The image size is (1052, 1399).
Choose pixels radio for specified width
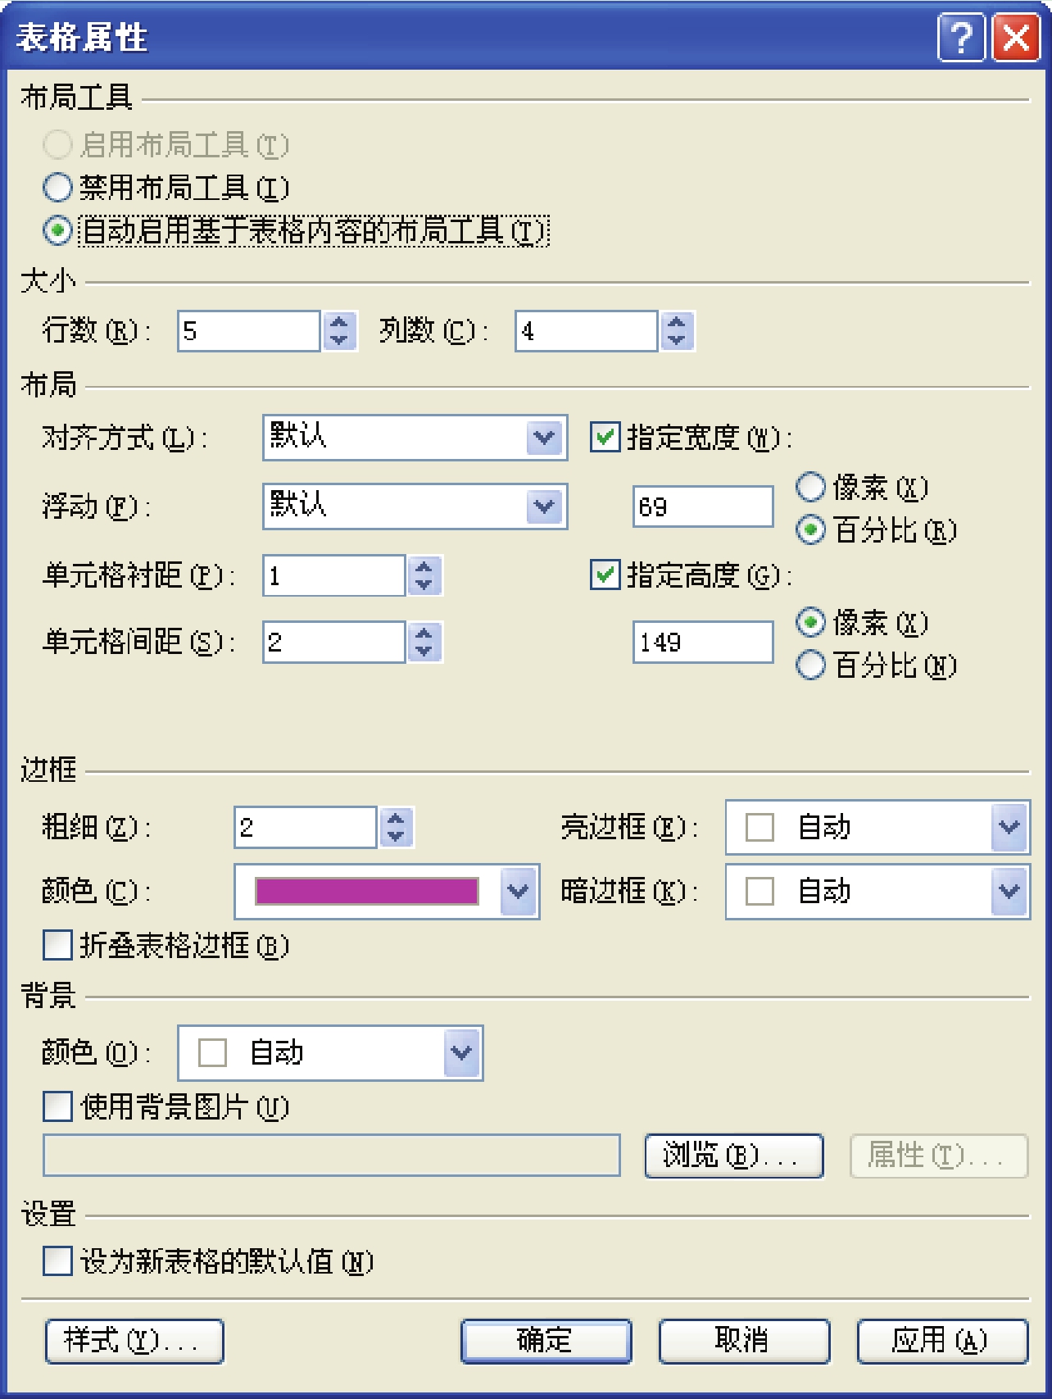tap(810, 488)
